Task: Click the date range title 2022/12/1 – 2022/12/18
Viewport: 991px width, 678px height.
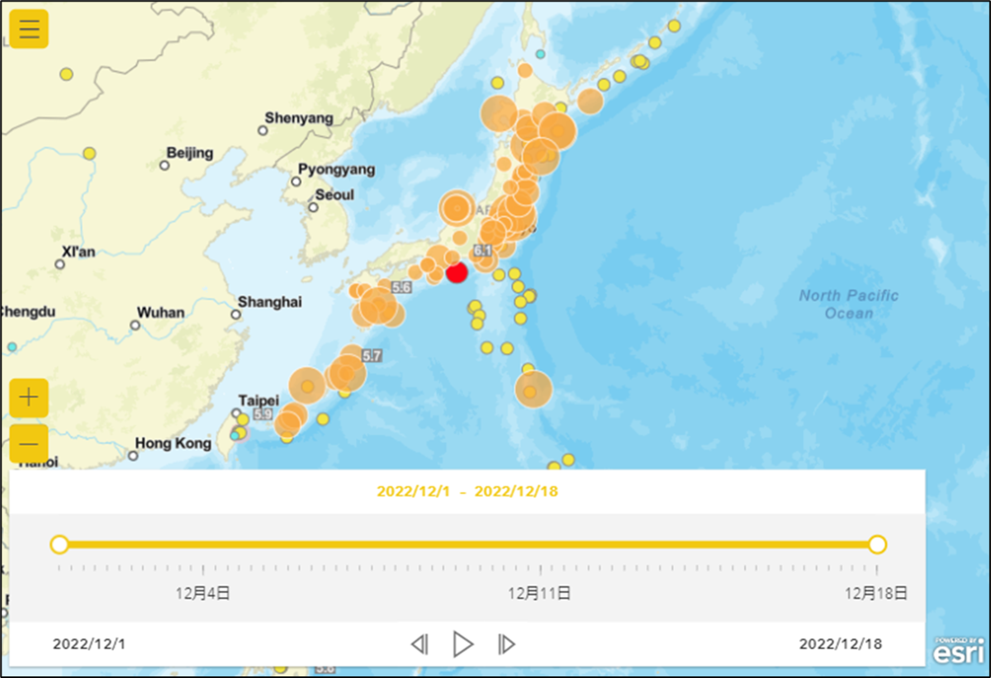Action: coord(467,491)
